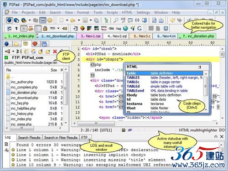Expand the dropdown next to open folder icon

pos(79,20)
